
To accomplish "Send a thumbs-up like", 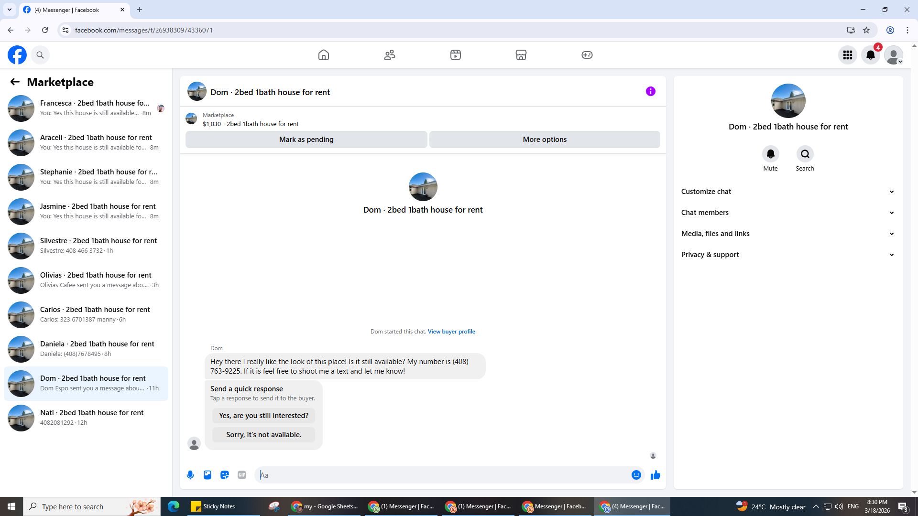I will [x=656, y=475].
